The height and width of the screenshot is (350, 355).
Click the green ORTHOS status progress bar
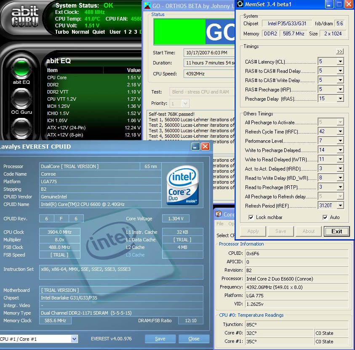194,32
